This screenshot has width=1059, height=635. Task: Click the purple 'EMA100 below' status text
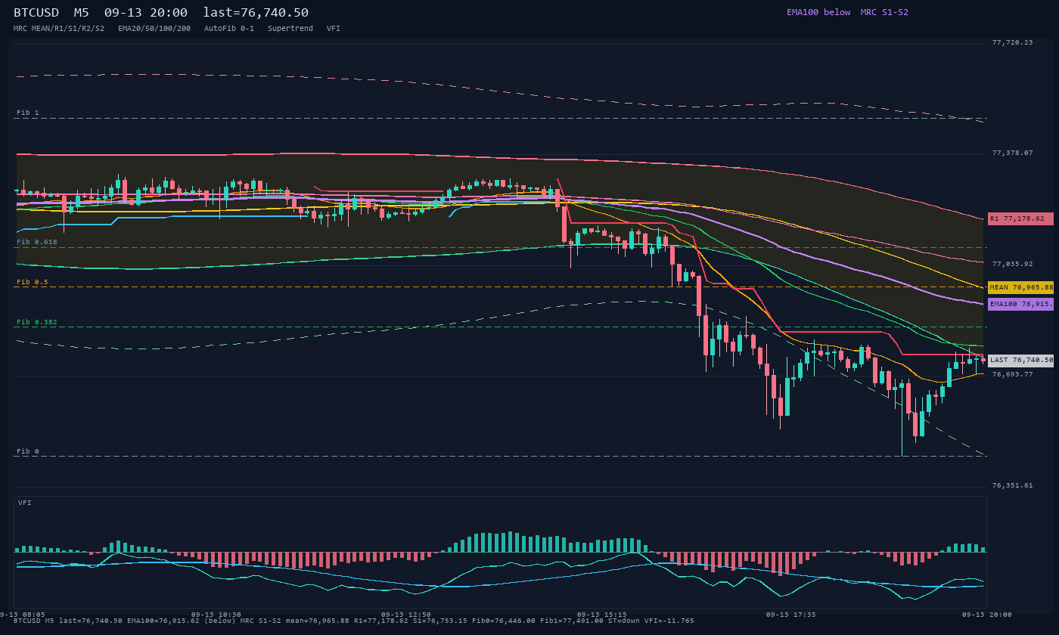click(x=818, y=12)
